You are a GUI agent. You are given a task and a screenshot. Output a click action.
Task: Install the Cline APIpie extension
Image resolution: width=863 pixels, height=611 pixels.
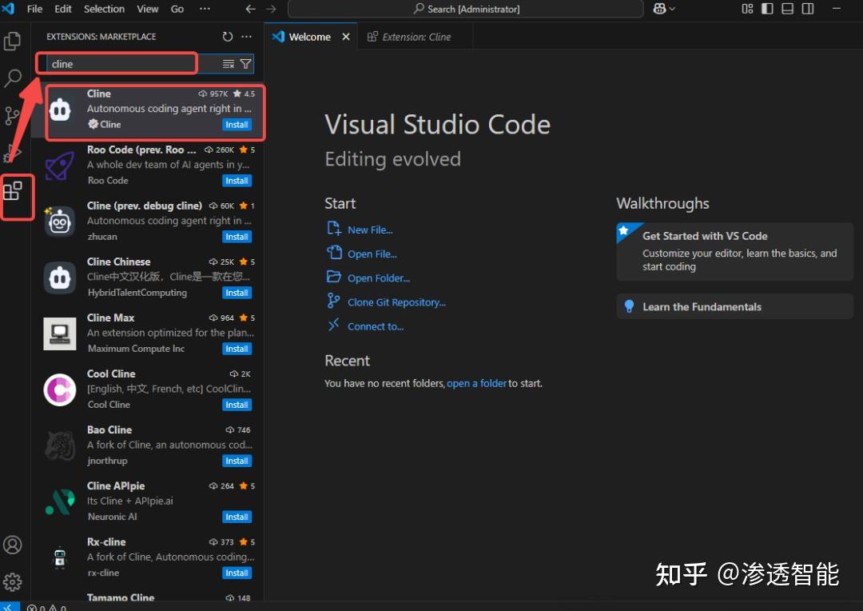[237, 517]
